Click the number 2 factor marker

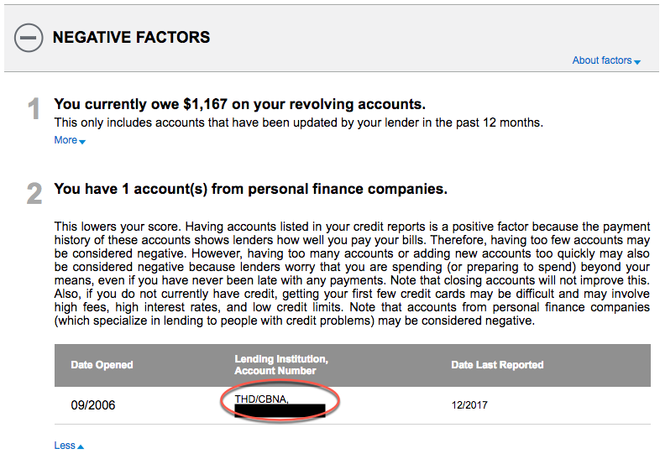click(x=34, y=194)
